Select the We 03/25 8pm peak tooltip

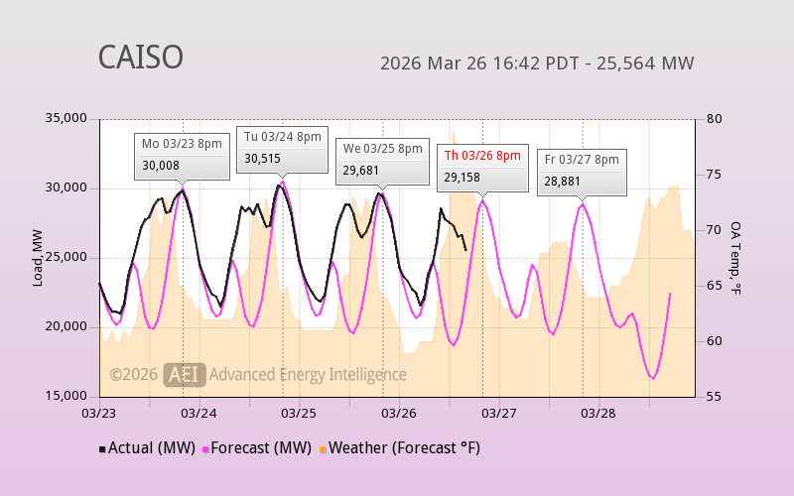382,161
